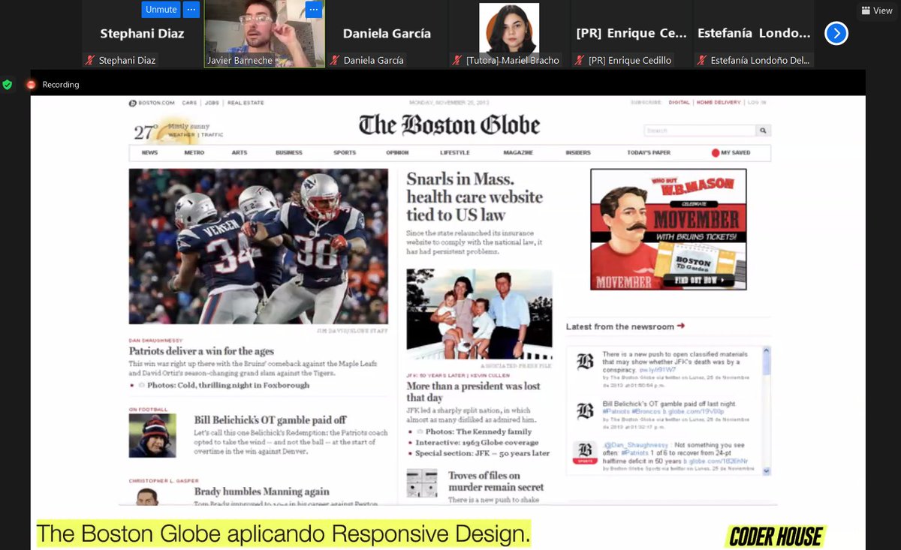
Task: Click the Subscribe link
Action: coord(646,102)
